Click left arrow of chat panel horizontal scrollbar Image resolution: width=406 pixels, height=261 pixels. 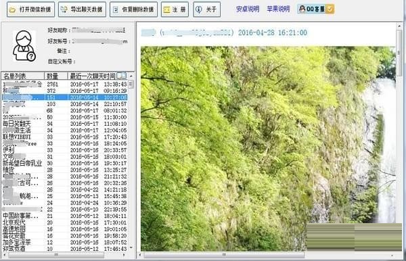(140, 256)
